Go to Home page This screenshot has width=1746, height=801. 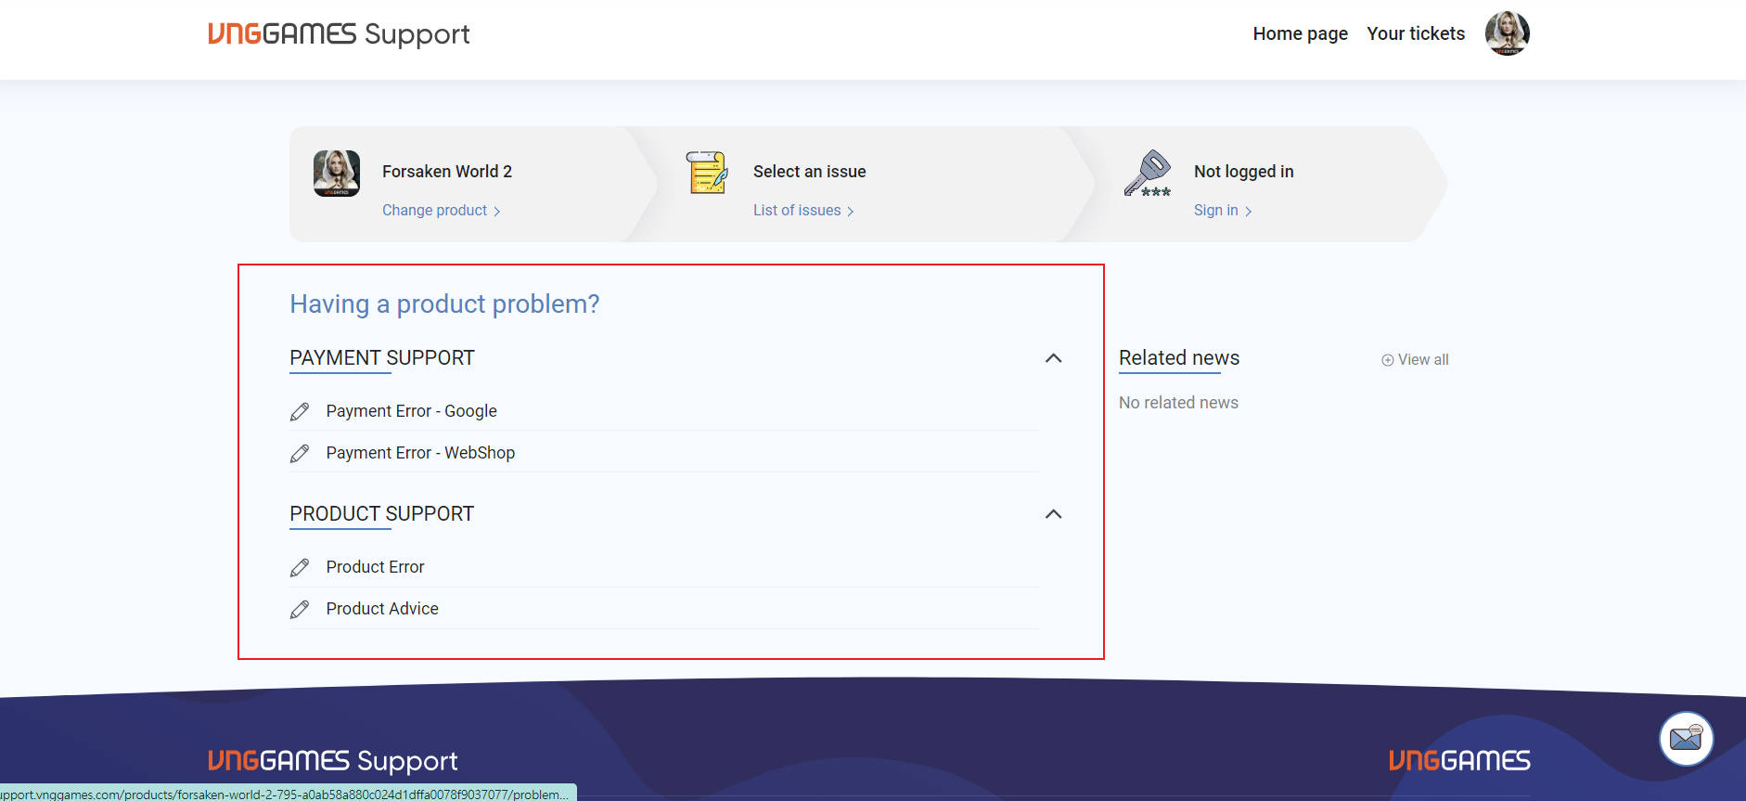(1300, 33)
